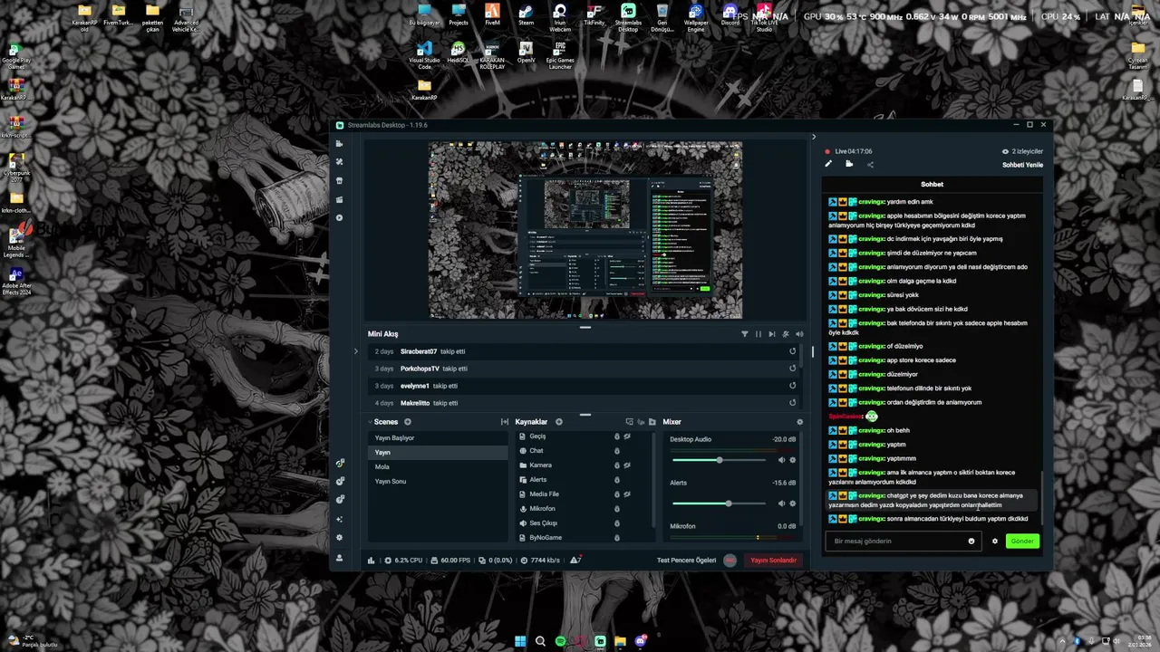Toggle visibility of Geçiş source
Screen dimensions: 1160x652
pyautogui.click(x=627, y=436)
